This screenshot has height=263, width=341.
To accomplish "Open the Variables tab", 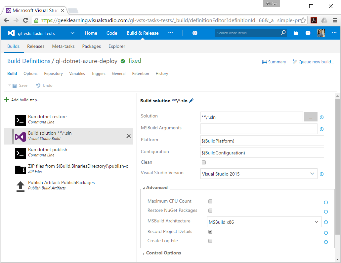I will tap(77, 74).
